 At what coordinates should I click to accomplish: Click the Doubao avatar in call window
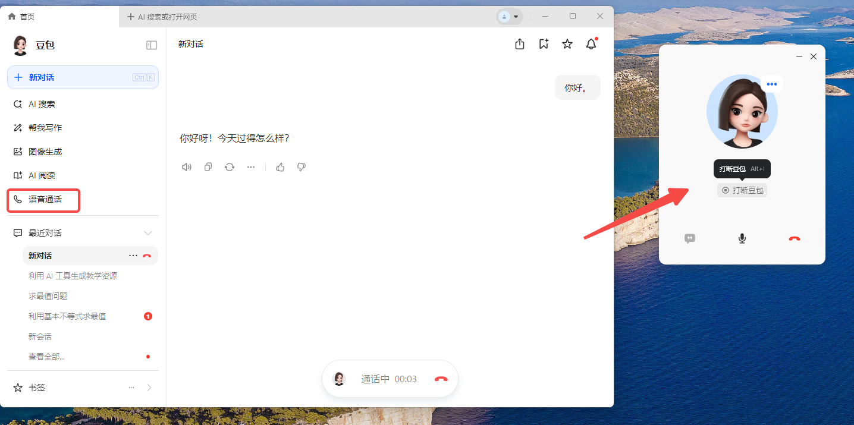click(x=742, y=111)
